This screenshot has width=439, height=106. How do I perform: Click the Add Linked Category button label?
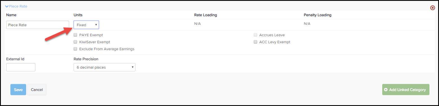408,90
